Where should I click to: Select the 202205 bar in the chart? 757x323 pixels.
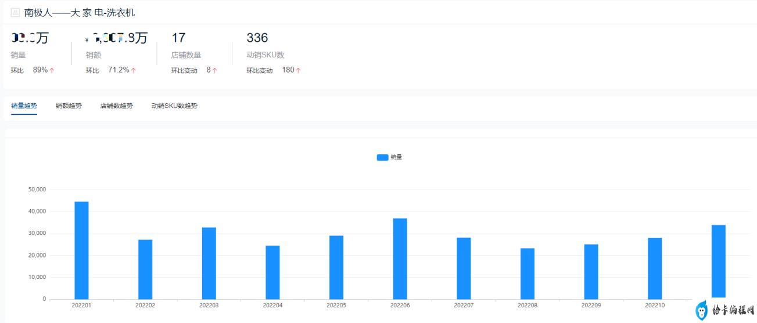pyautogui.click(x=336, y=267)
